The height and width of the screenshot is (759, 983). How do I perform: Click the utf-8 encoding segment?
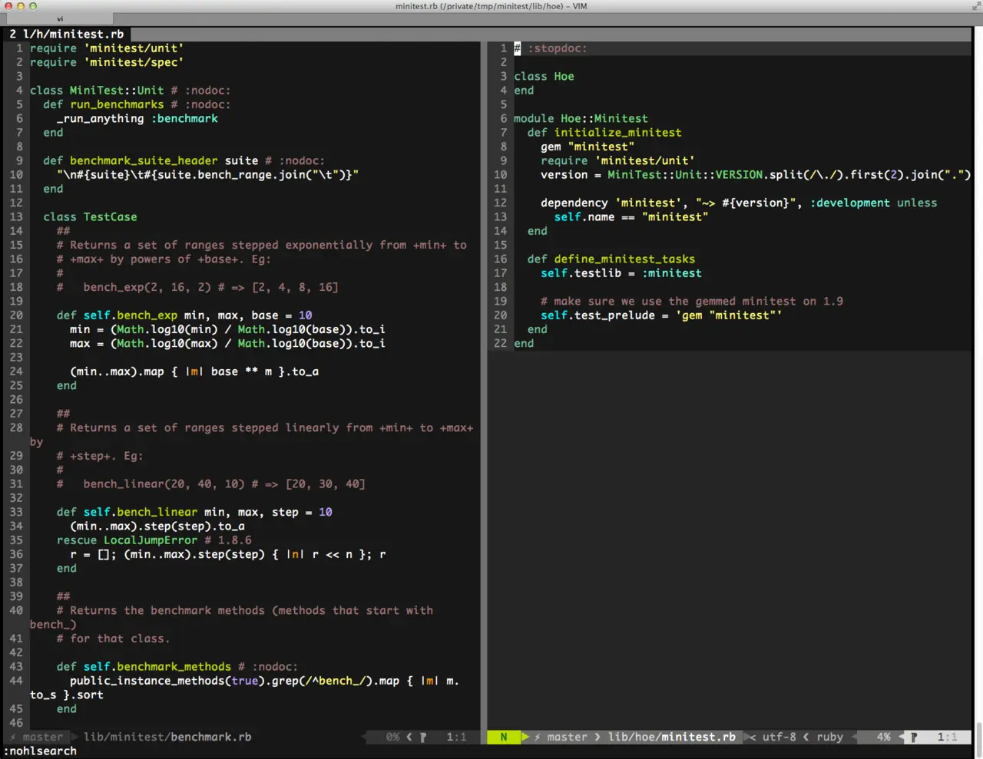[x=779, y=737]
